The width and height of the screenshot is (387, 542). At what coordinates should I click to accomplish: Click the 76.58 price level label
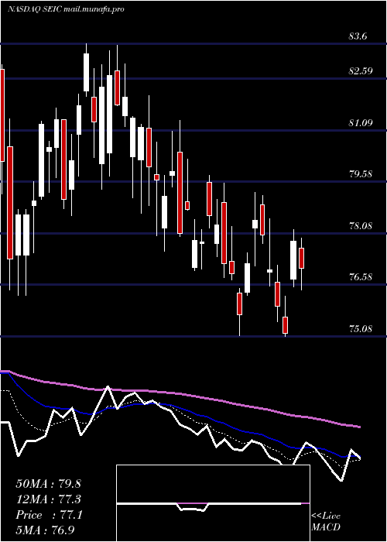click(361, 276)
